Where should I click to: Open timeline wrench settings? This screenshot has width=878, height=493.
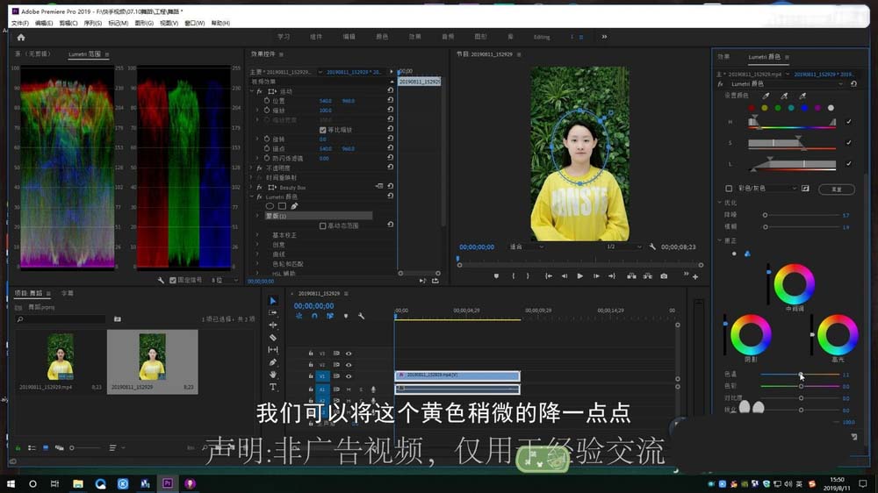[361, 316]
